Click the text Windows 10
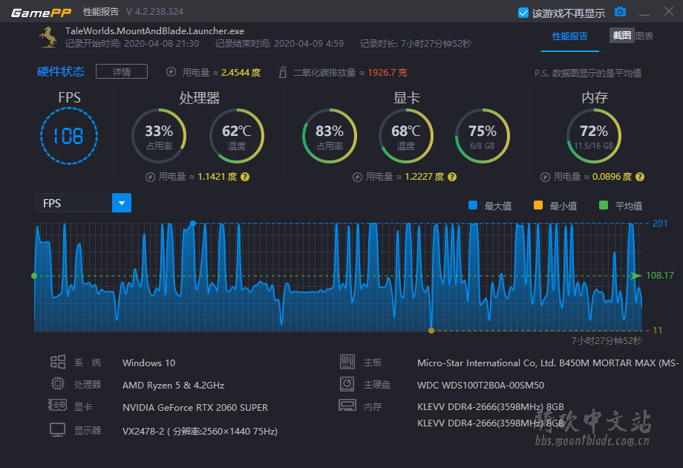This screenshot has height=468, width=683. (x=149, y=363)
